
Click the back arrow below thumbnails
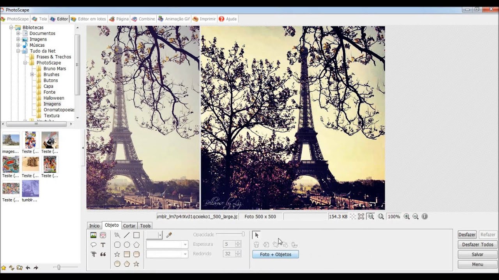[x=28, y=268]
